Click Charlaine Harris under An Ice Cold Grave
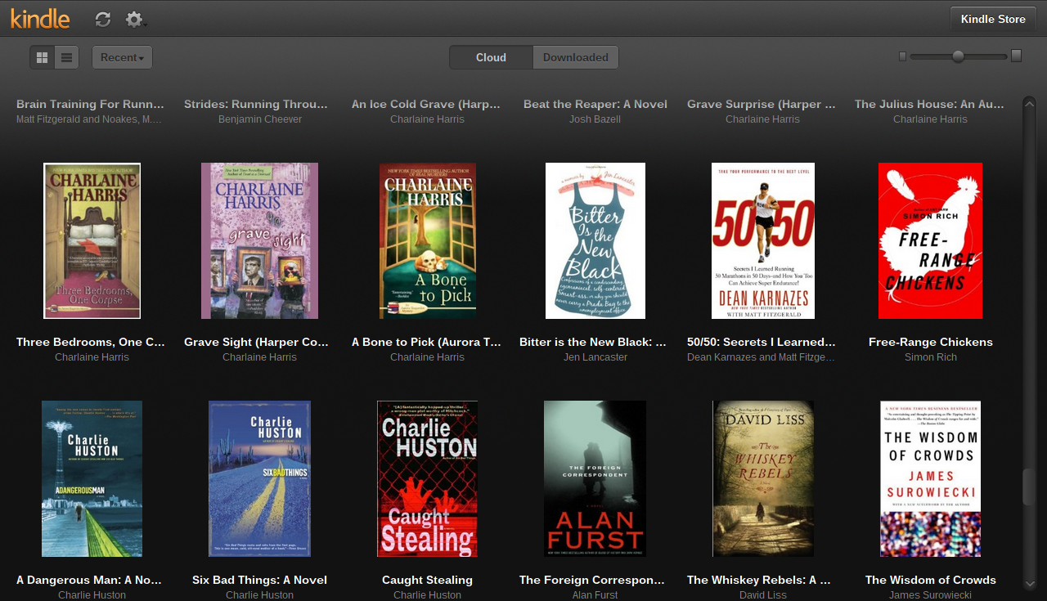The height and width of the screenshot is (601, 1047). point(428,119)
